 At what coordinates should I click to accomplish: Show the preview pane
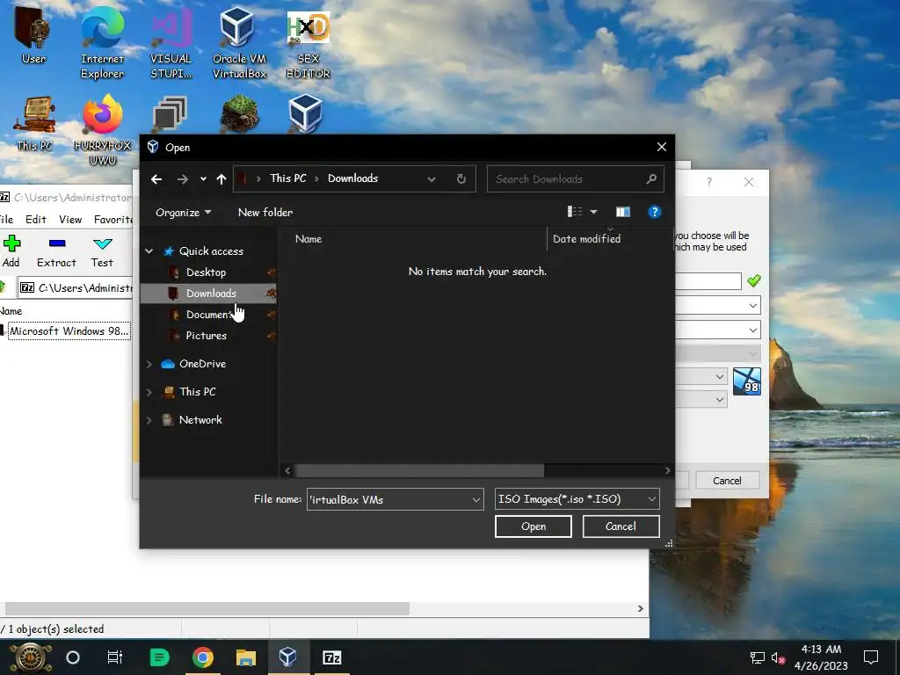point(623,213)
